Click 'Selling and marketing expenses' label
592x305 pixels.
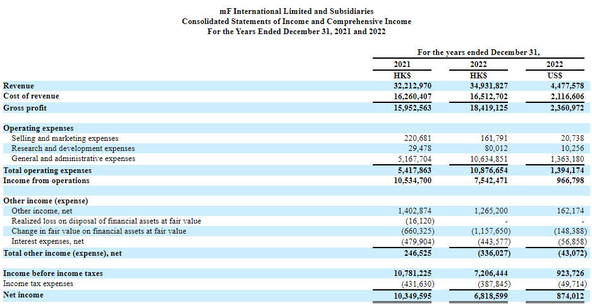pyautogui.click(x=64, y=138)
